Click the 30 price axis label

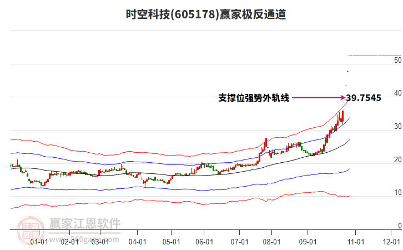[x=398, y=127]
